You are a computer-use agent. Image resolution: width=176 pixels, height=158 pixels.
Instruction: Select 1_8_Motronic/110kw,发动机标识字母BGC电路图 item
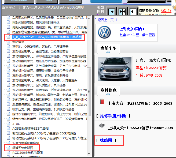47,37
